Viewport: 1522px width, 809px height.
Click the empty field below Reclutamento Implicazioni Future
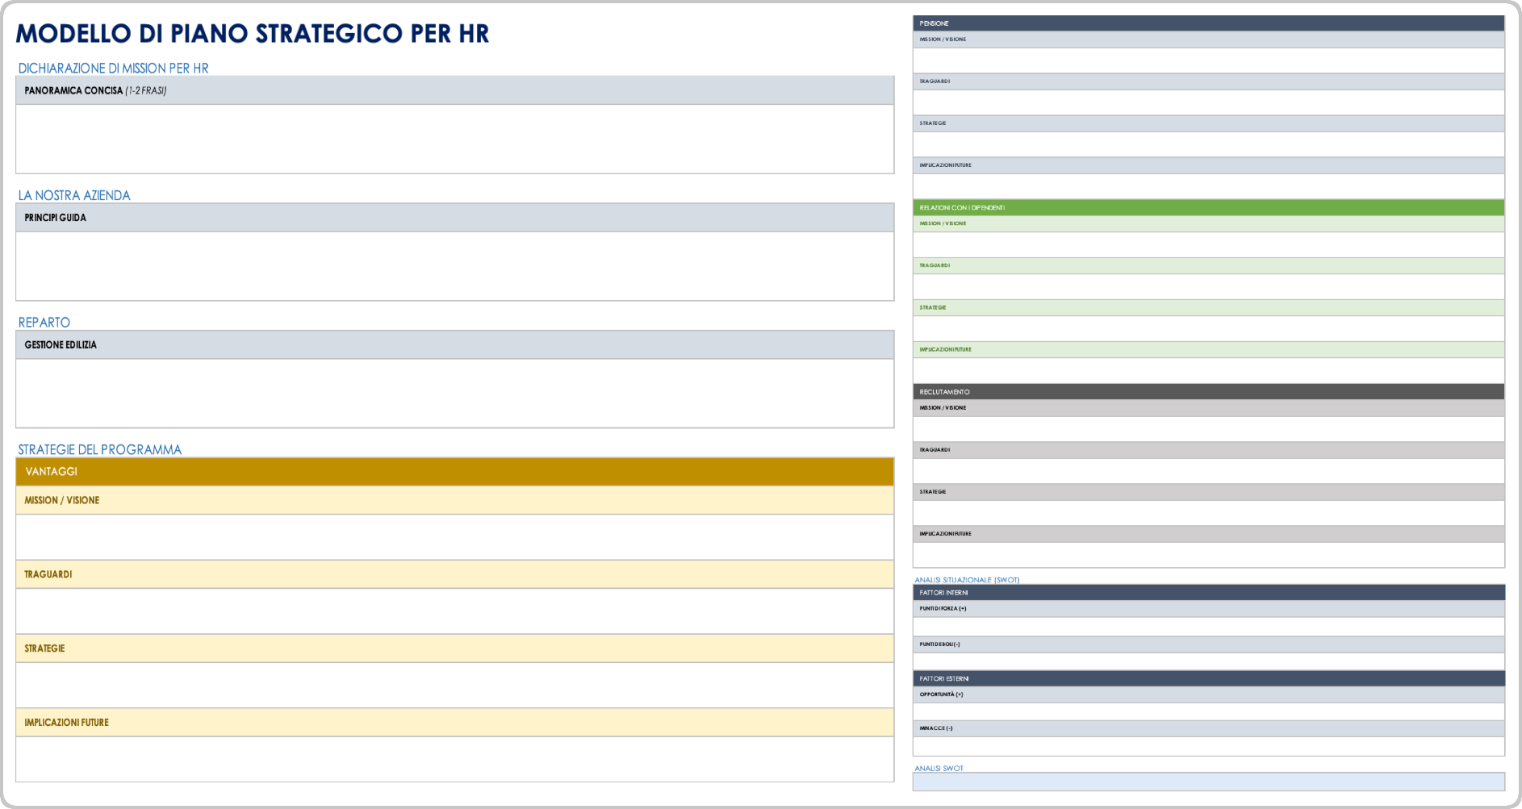click(x=1208, y=555)
